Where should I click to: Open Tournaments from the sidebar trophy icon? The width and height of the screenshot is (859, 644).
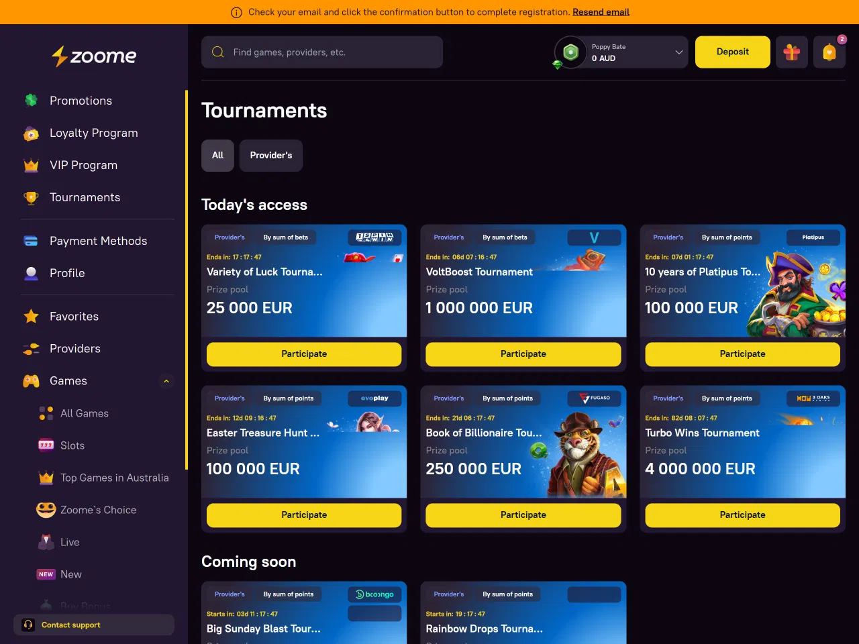[31, 197]
